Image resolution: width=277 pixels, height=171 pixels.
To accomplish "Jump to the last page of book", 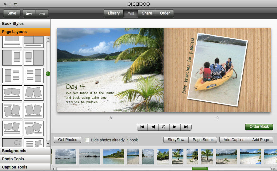I will point(186,127).
